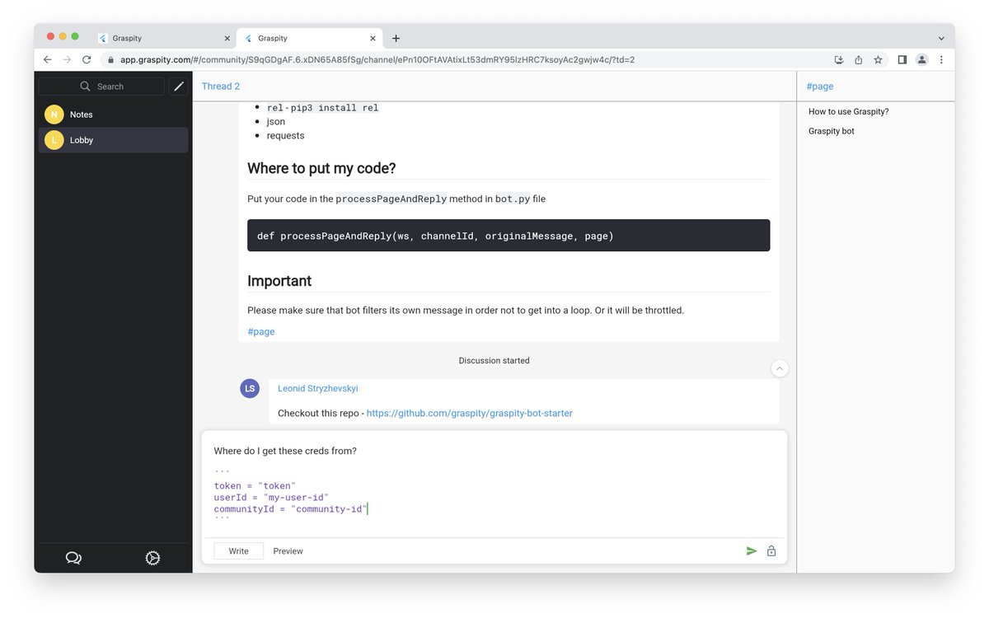Click the install app icon in the address bar
The height and width of the screenshot is (618, 989).
[x=839, y=59]
